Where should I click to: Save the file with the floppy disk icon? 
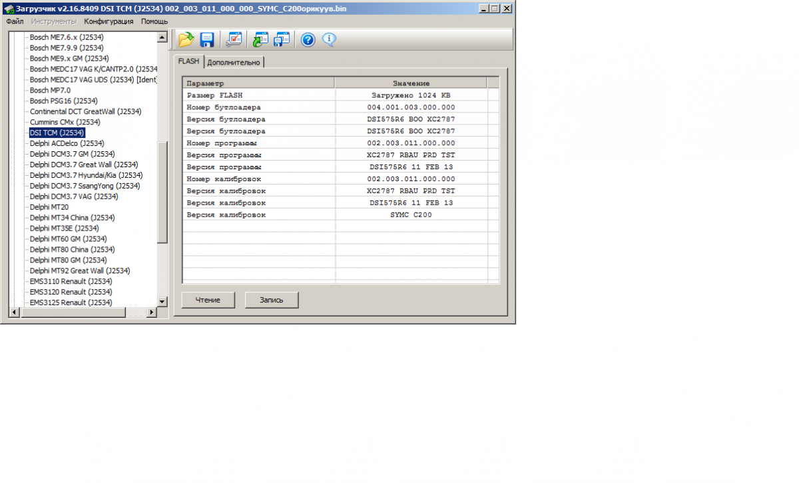click(x=207, y=39)
